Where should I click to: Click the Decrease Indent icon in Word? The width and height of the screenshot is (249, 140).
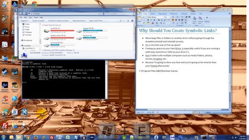[x=186, y=17]
